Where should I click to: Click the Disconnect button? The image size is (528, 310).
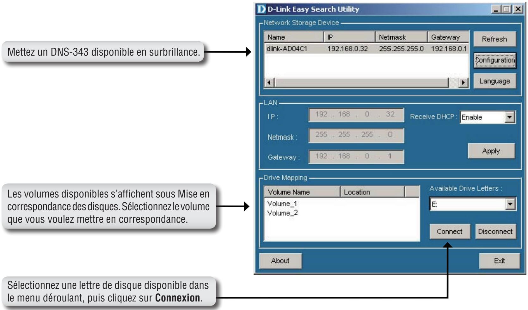click(x=495, y=232)
